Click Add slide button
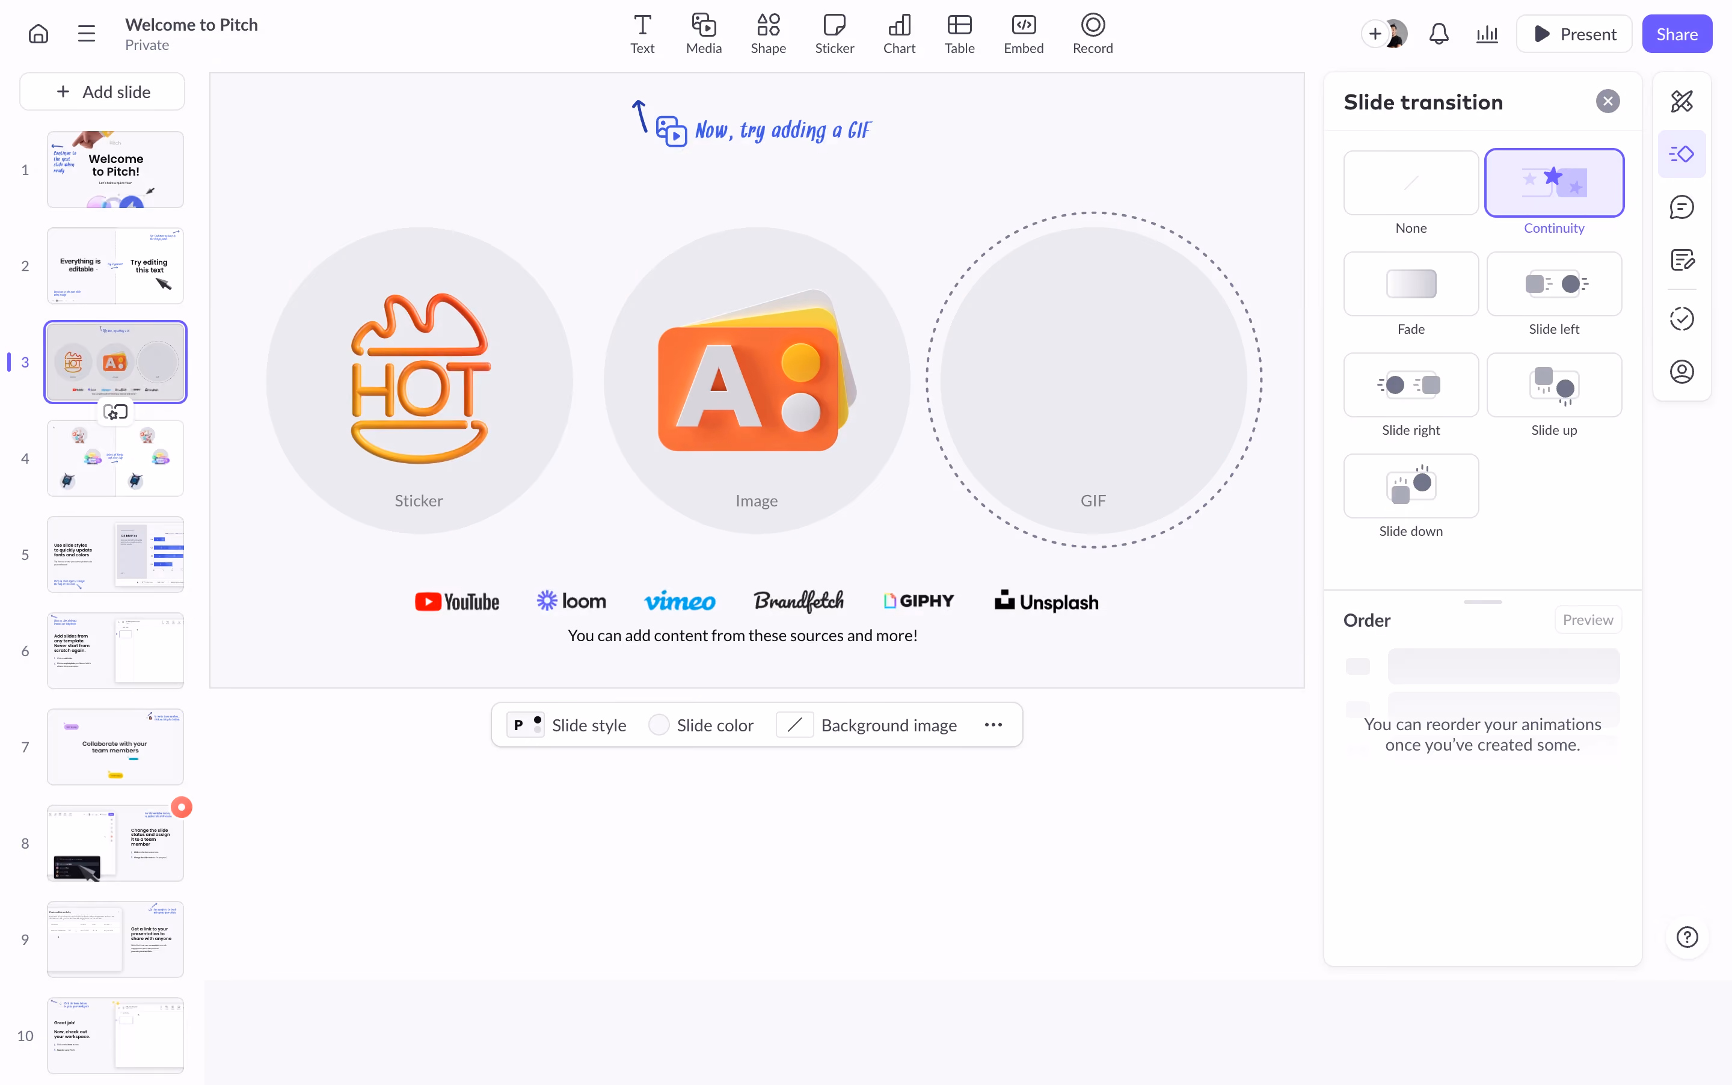 [103, 92]
